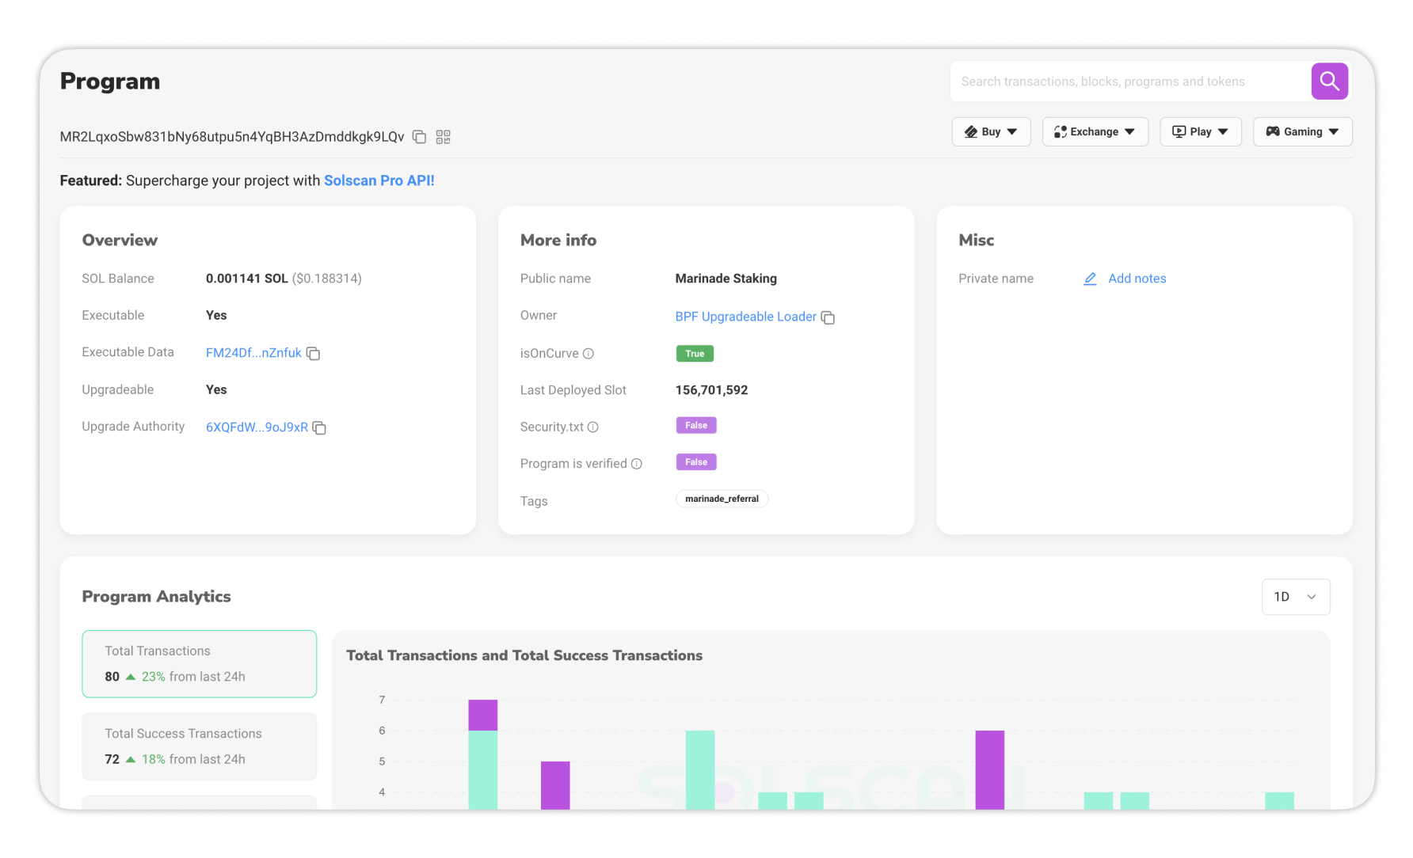
Task: Click the isOnCurve info icon
Action: pyautogui.click(x=588, y=354)
